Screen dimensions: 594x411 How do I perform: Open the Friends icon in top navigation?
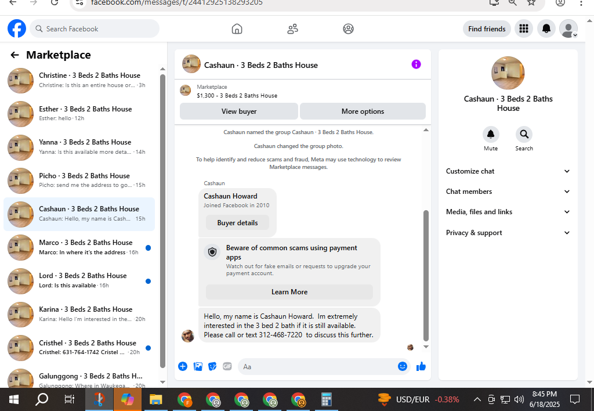292,29
